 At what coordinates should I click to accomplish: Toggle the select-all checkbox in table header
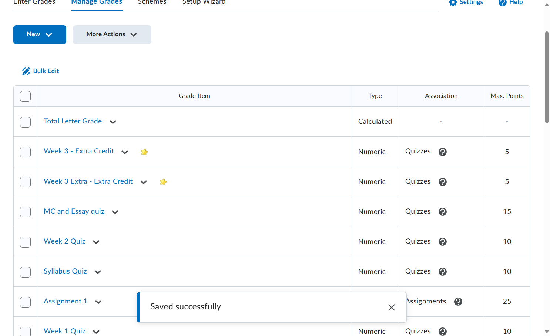pyautogui.click(x=25, y=96)
